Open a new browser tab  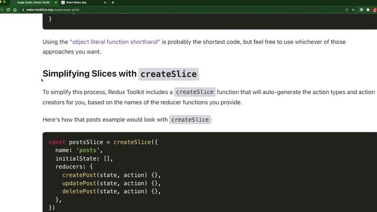pos(113,2)
